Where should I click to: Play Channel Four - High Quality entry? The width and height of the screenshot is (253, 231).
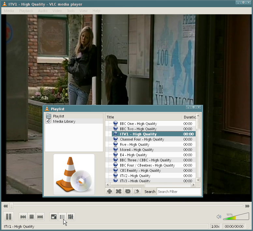pyautogui.click(x=142, y=139)
